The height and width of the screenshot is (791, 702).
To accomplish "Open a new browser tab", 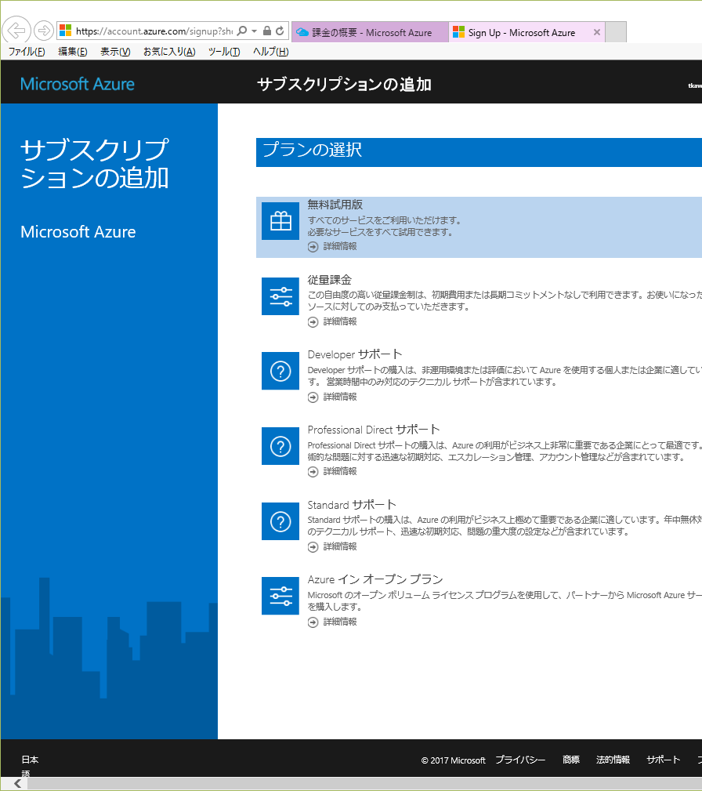I will (x=616, y=32).
